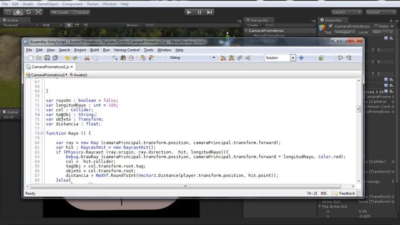Toggle scene lighting button in Scene view
400x225 pixels.
coord(69,25)
